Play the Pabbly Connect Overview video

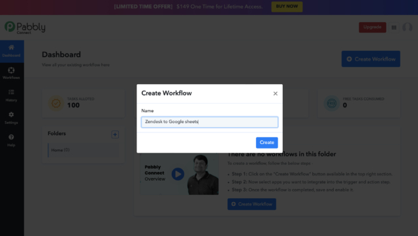178,174
